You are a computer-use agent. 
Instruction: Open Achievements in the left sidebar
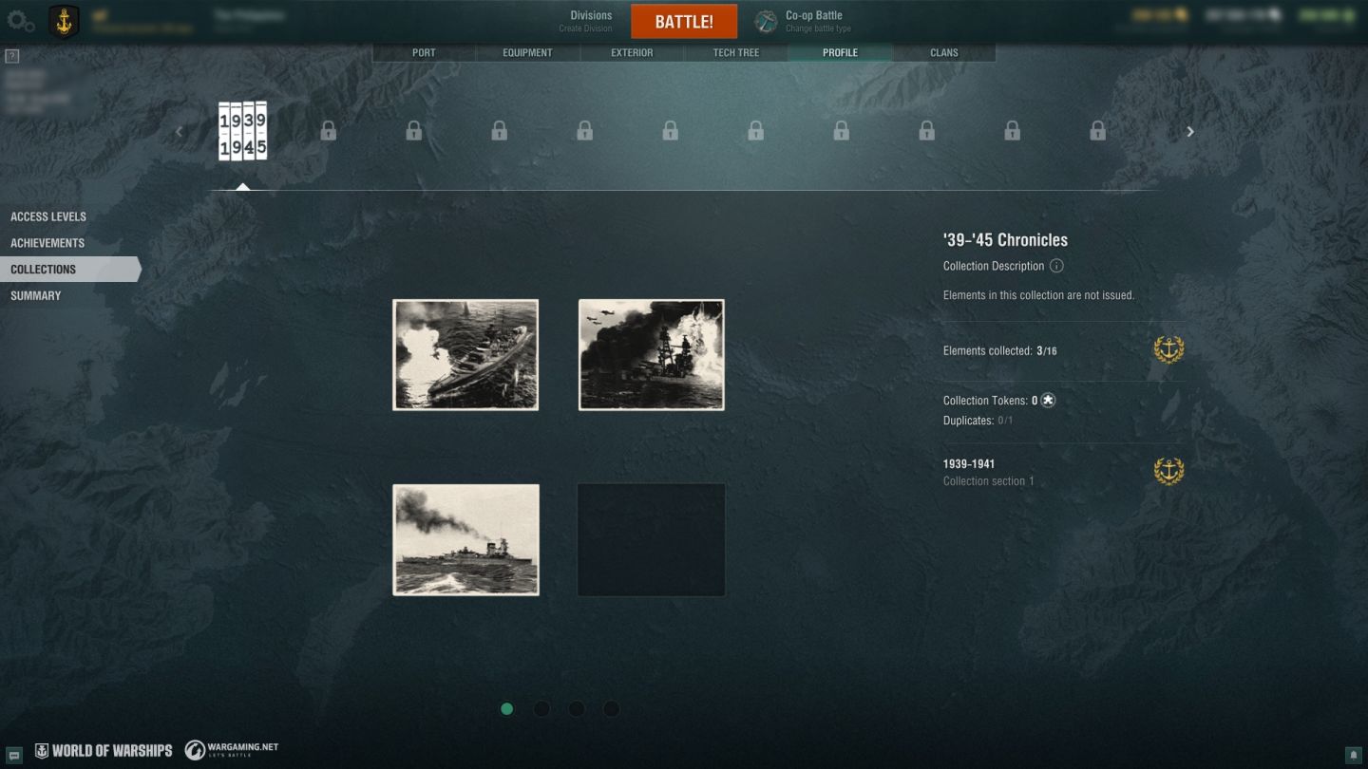47,243
